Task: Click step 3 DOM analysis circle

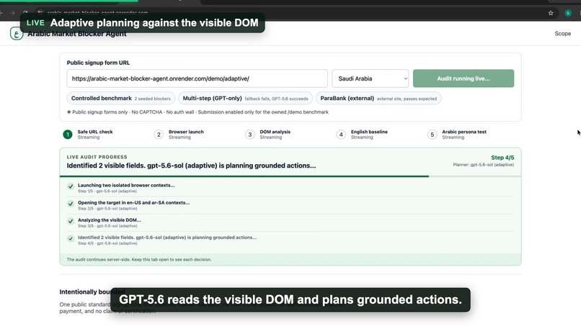Action: [x=249, y=135]
